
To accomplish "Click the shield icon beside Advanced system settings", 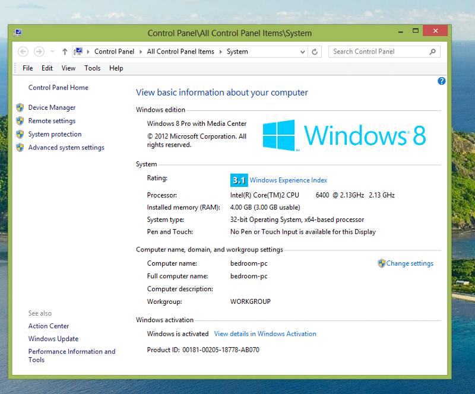I will point(20,148).
